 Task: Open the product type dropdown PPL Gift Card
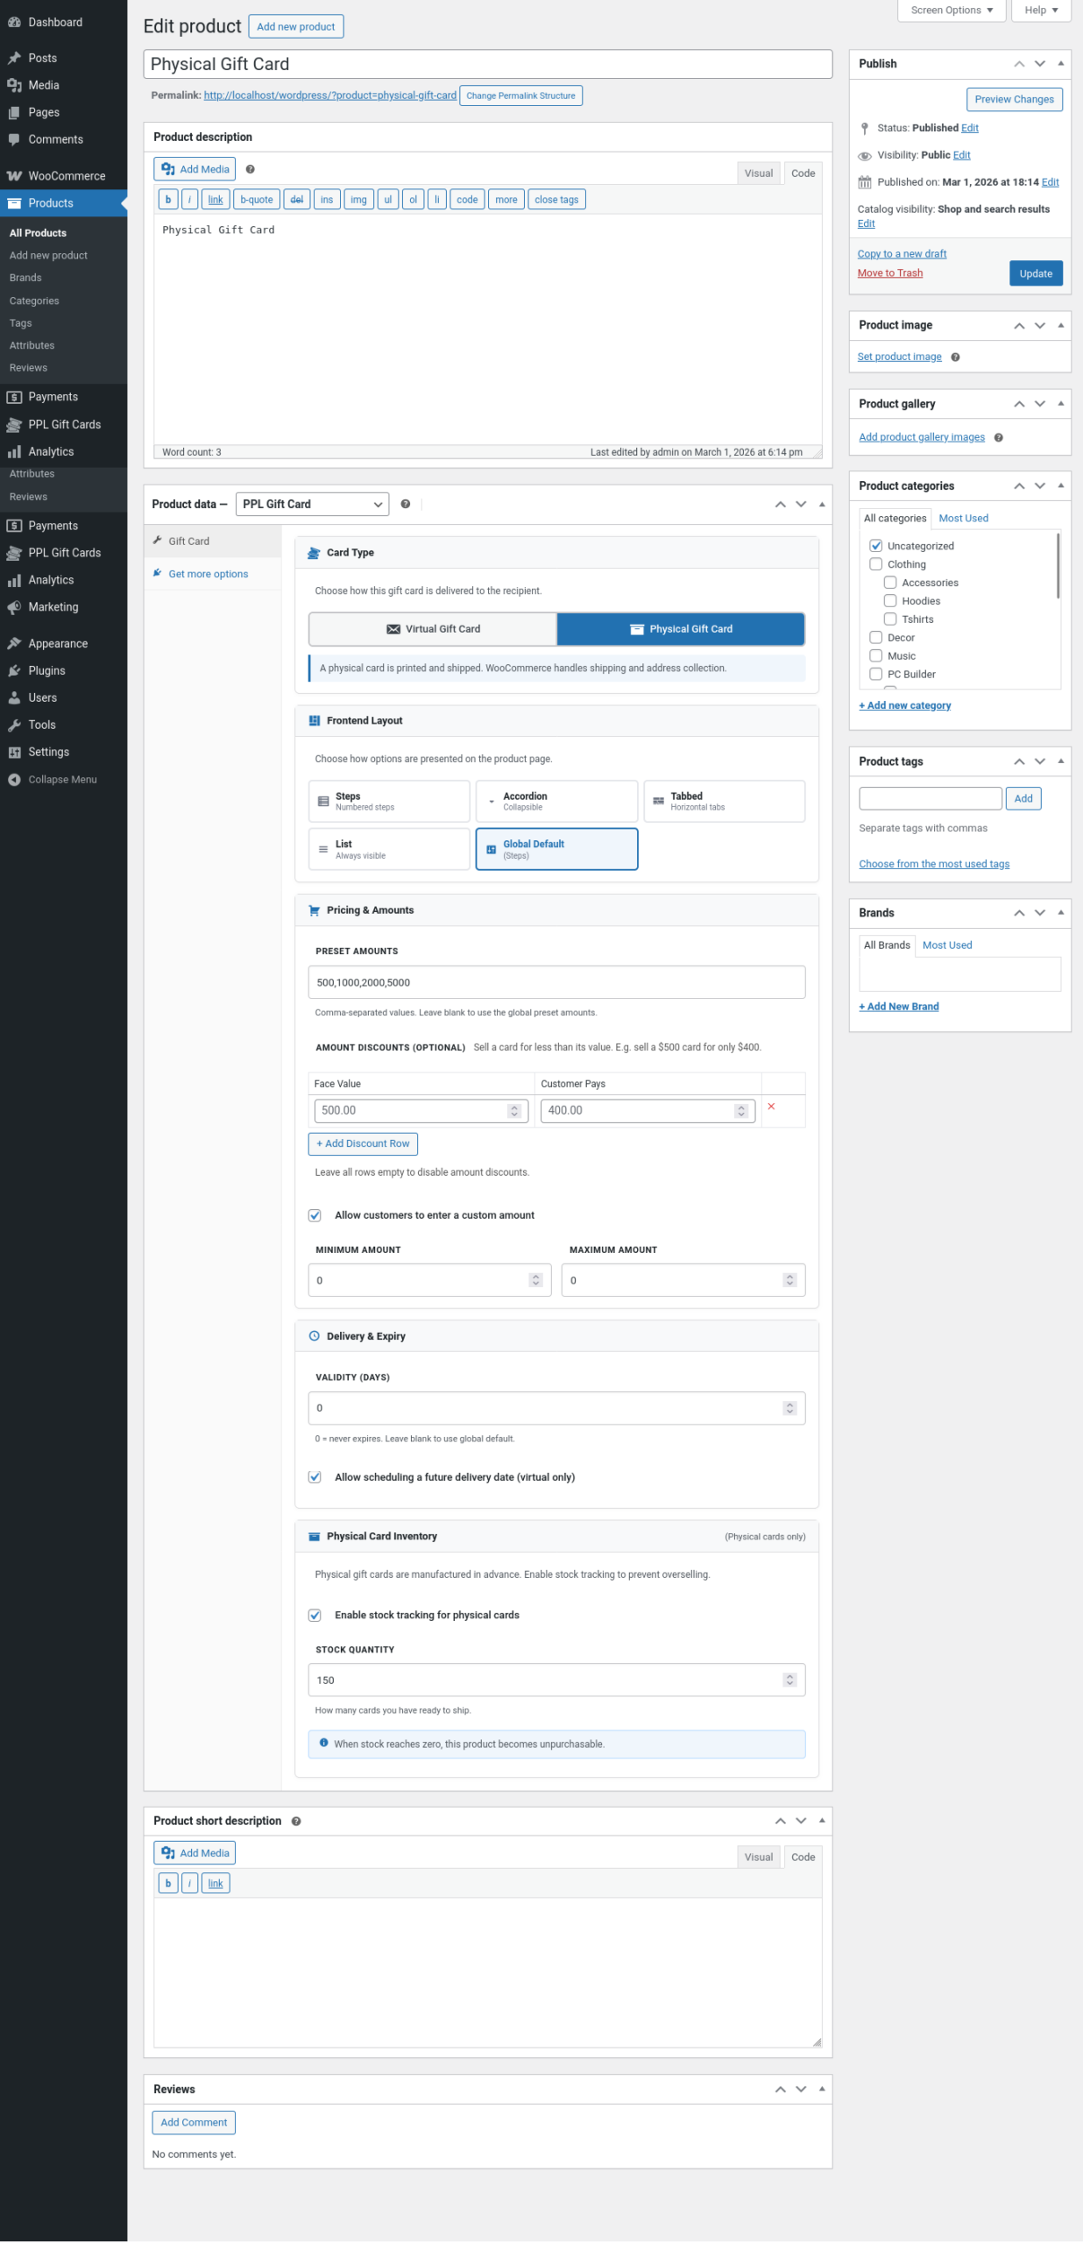(312, 505)
